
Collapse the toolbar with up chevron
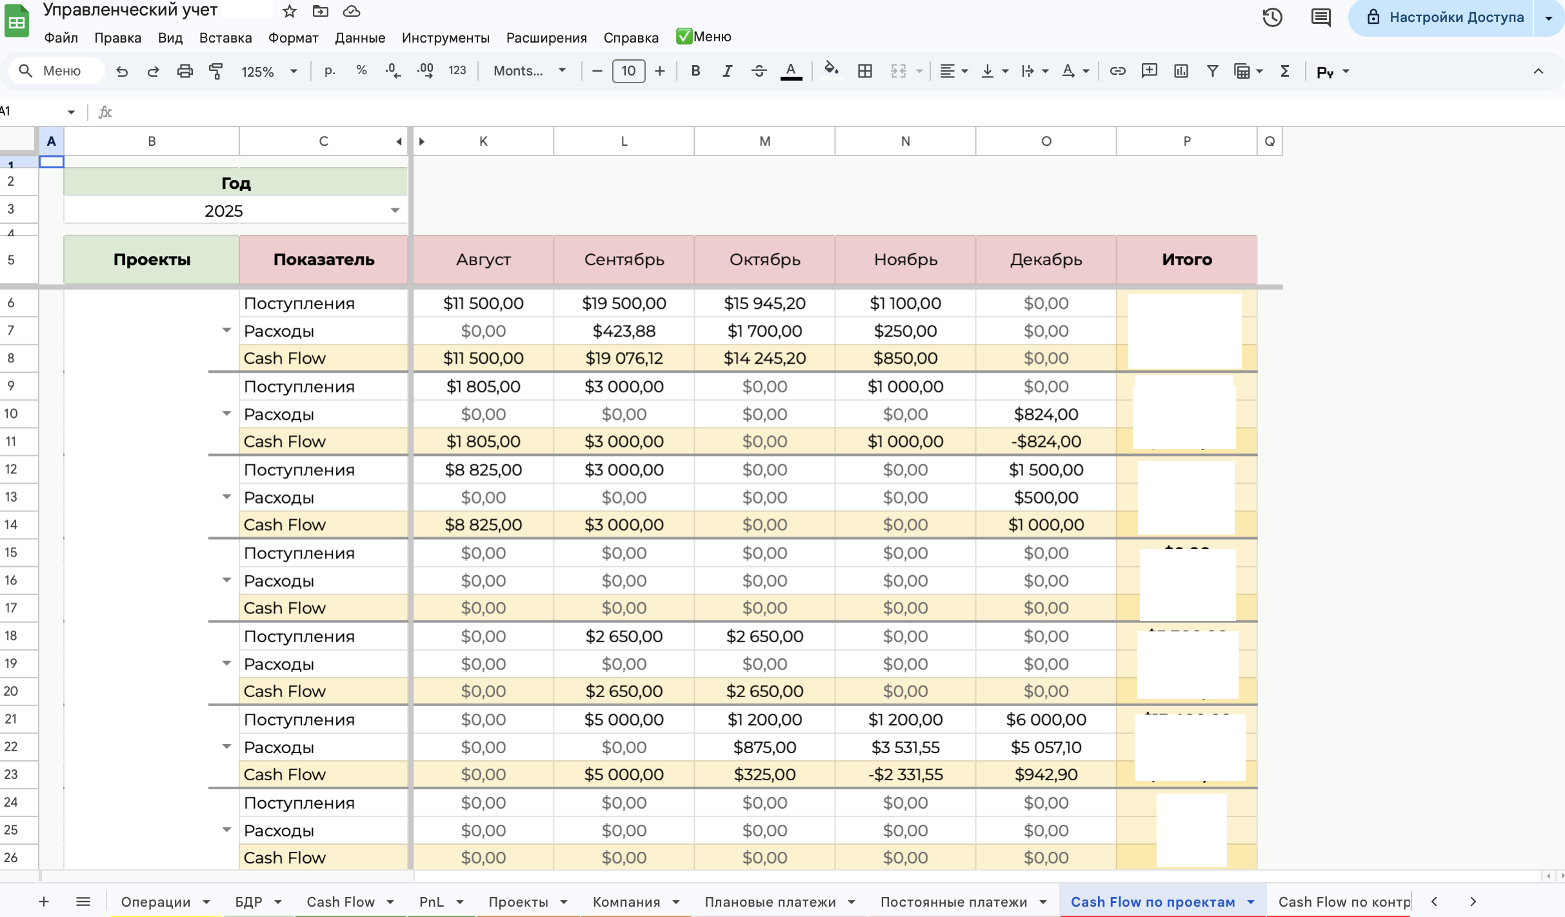[1538, 71]
